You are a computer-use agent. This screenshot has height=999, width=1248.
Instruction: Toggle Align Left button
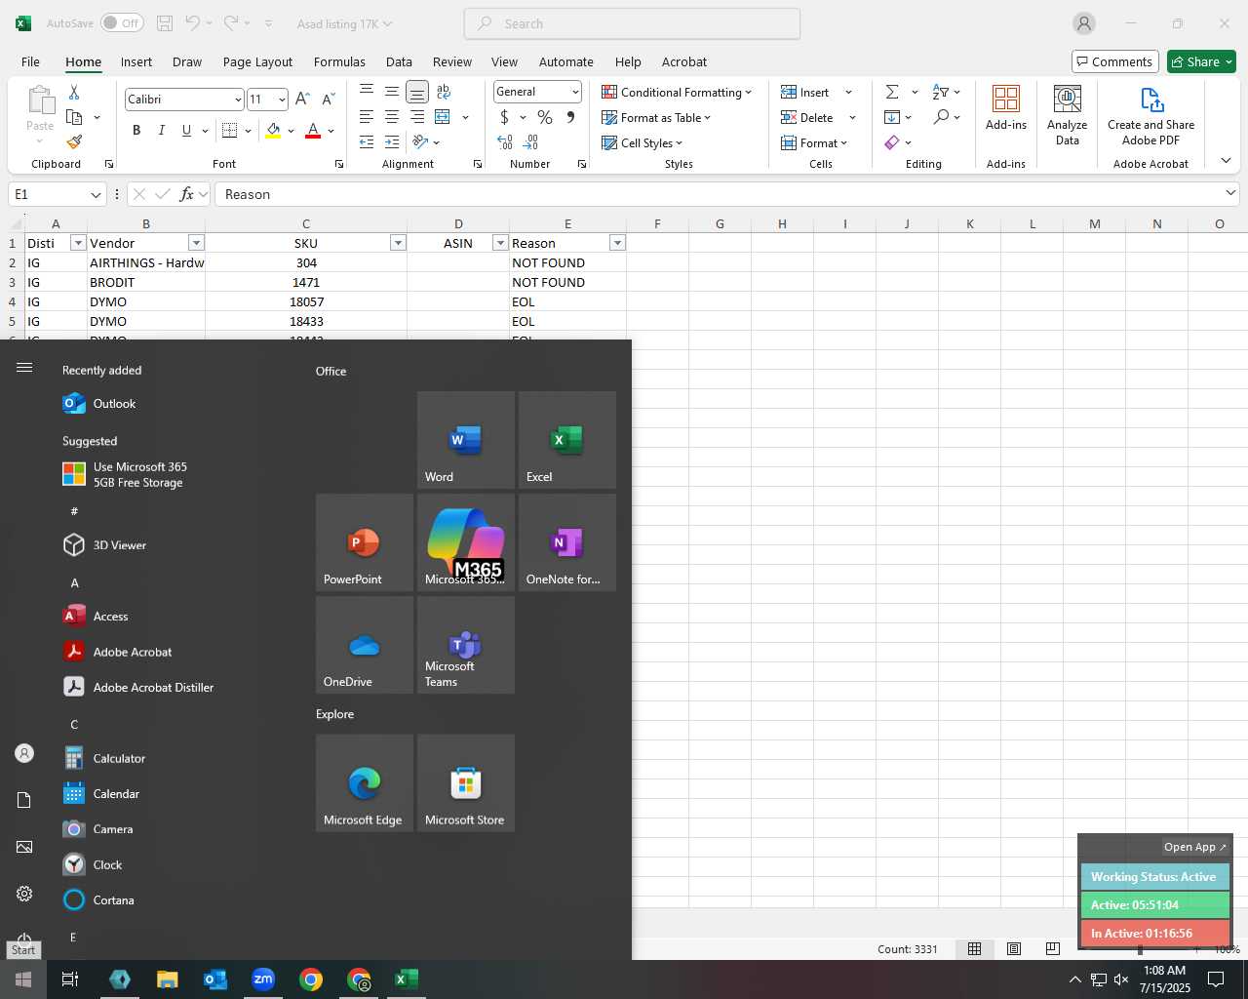tap(367, 117)
